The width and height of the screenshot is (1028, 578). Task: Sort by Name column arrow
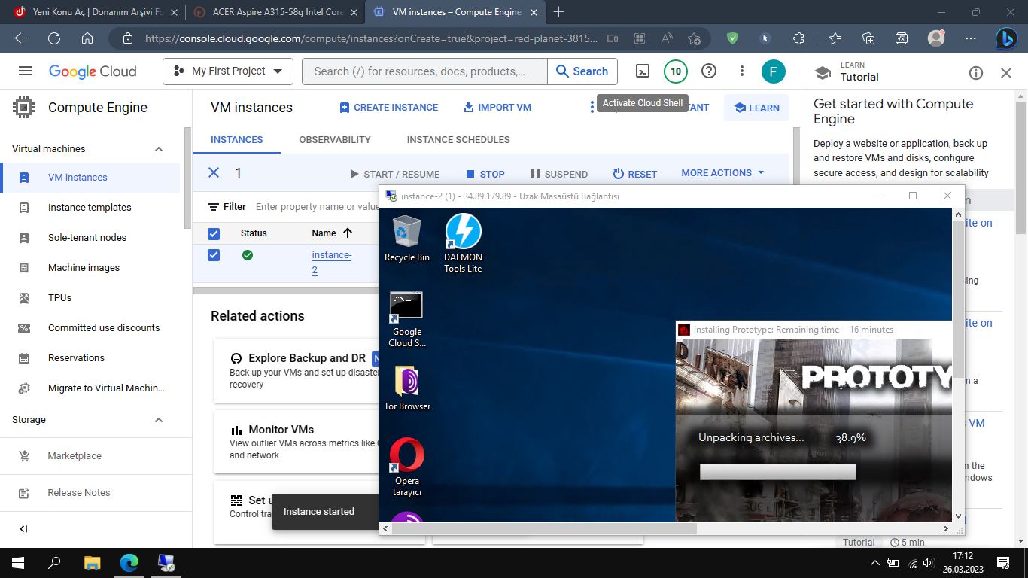coord(348,233)
